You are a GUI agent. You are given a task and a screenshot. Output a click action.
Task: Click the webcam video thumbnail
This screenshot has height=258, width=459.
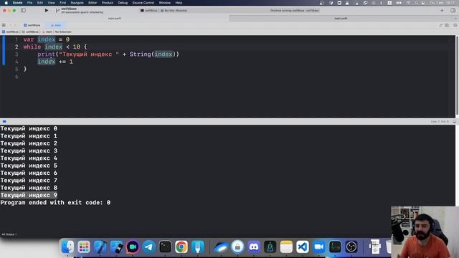(x=425, y=232)
